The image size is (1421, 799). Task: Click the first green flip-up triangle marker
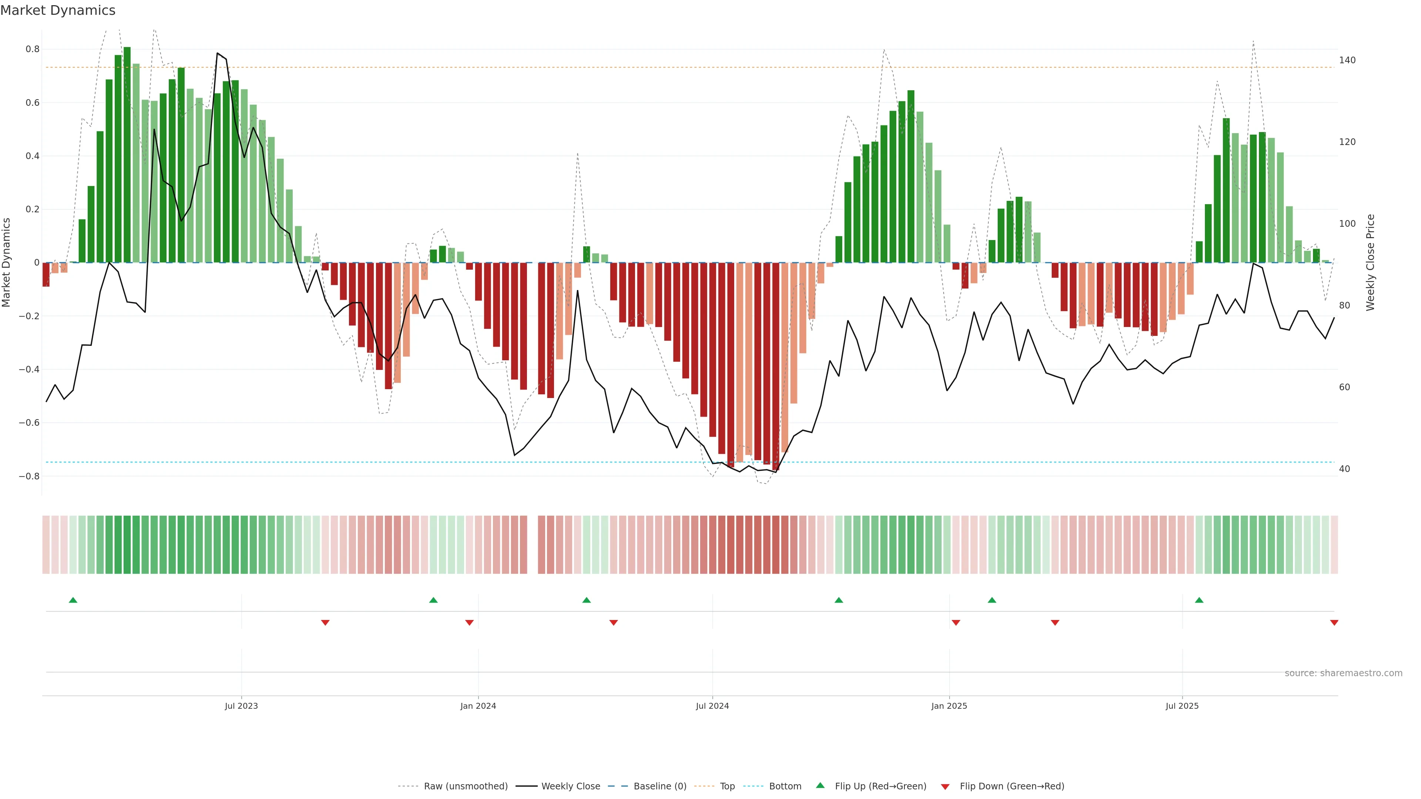73,600
